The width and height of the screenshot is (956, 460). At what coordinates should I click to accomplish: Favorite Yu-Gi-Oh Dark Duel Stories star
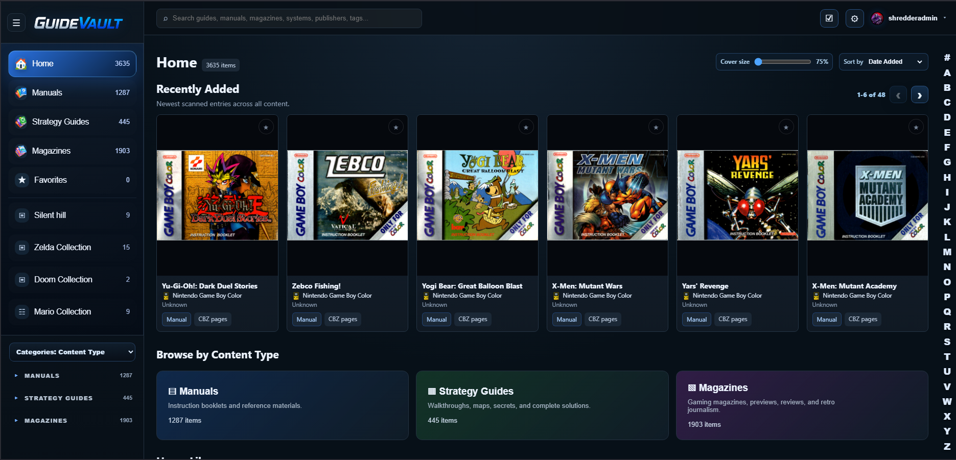pos(266,127)
